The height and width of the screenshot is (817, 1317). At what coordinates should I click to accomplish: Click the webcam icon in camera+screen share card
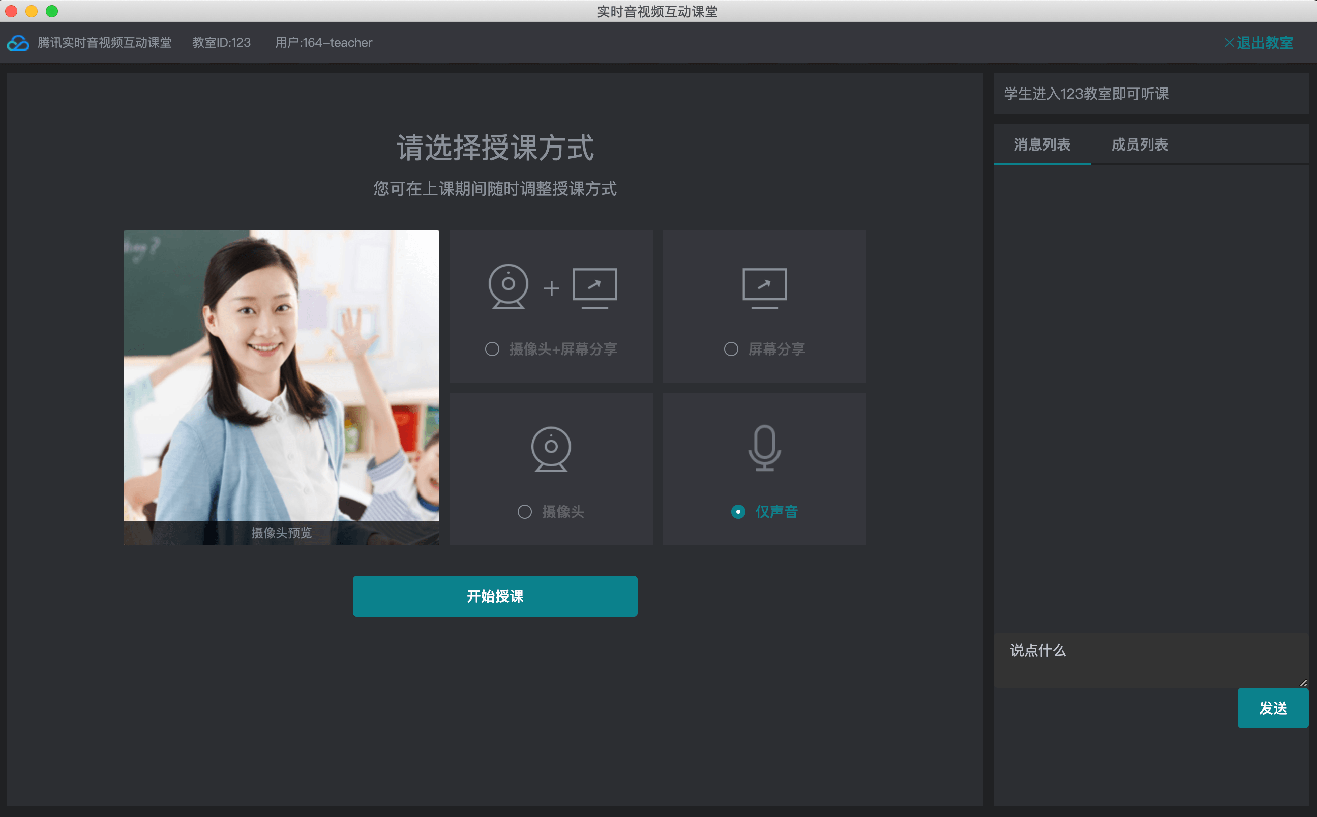(507, 286)
